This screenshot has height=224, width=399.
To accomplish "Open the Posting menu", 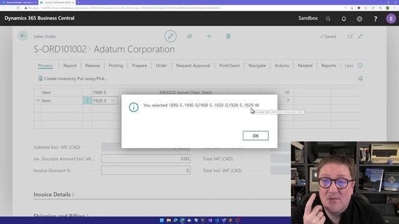I will [x=116, y=65].
